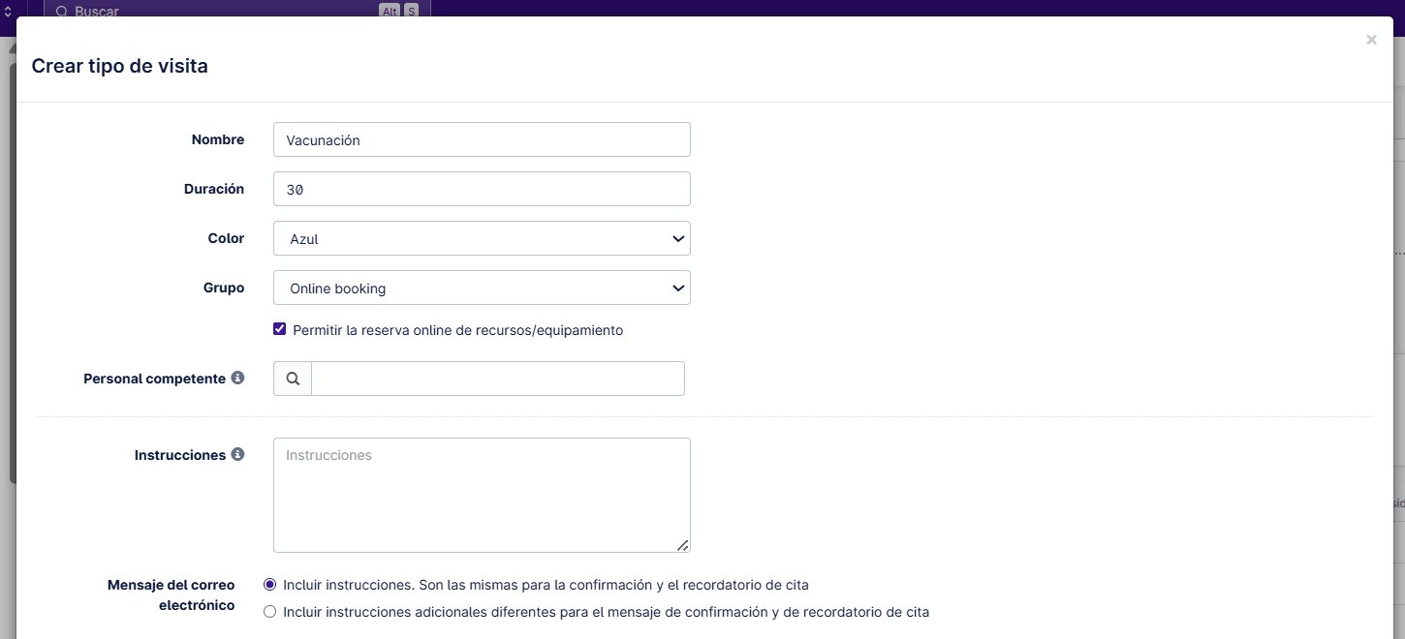This screenshot has height=639, width=1405.
Task: Click the resize handle of Instrucciones box
Action: [x=683, y=545]
